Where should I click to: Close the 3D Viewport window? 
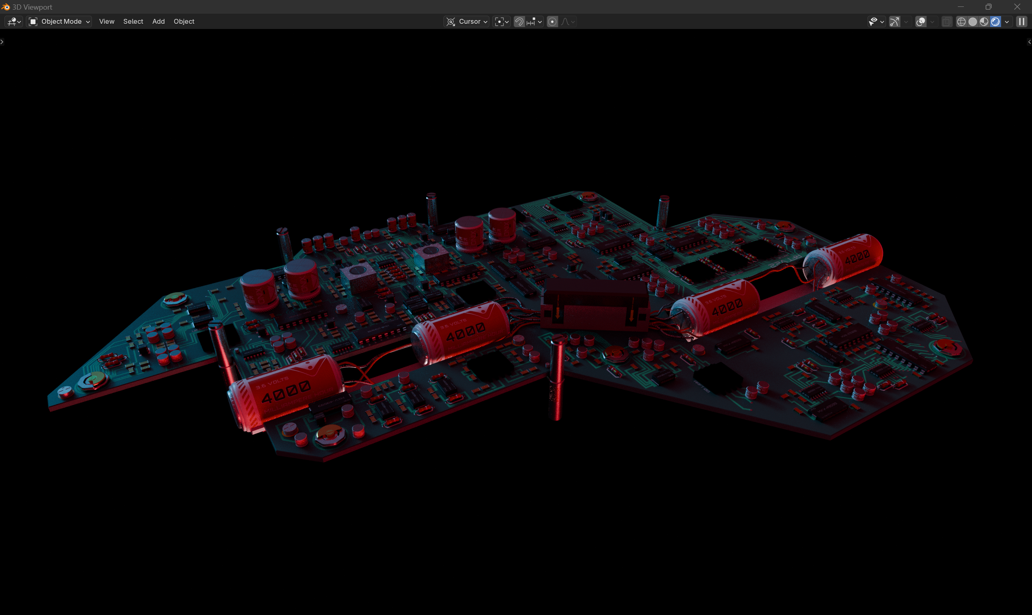pos(1017,6)
